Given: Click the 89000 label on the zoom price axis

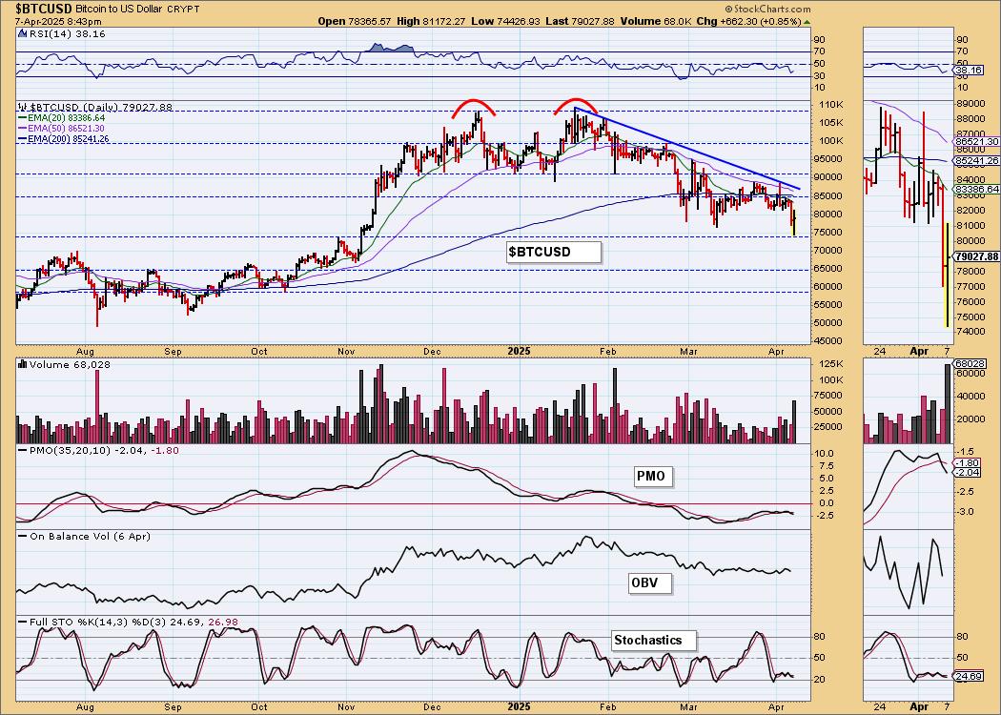Looking at the screenshot, I should click(971, 103).
